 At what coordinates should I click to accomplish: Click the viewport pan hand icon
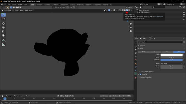[x=131, y=27]
